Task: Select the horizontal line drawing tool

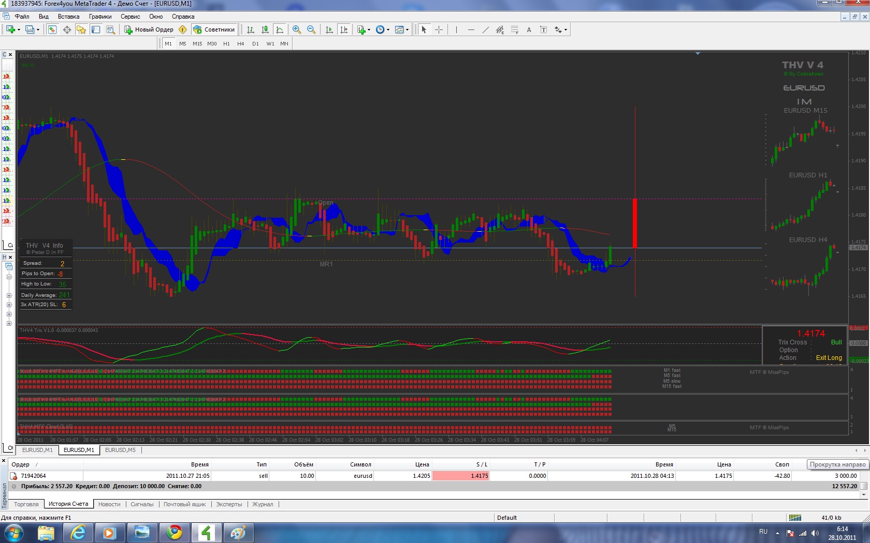Action: [x=471, y=29]
